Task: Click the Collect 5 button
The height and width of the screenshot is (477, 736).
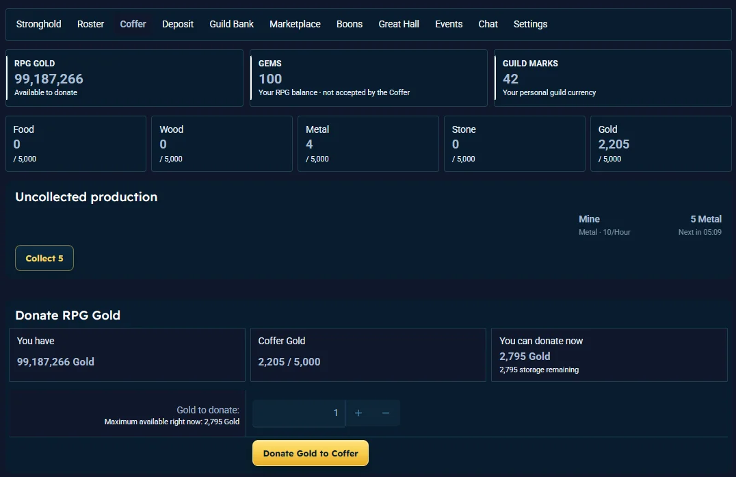Action: [44, 258]
